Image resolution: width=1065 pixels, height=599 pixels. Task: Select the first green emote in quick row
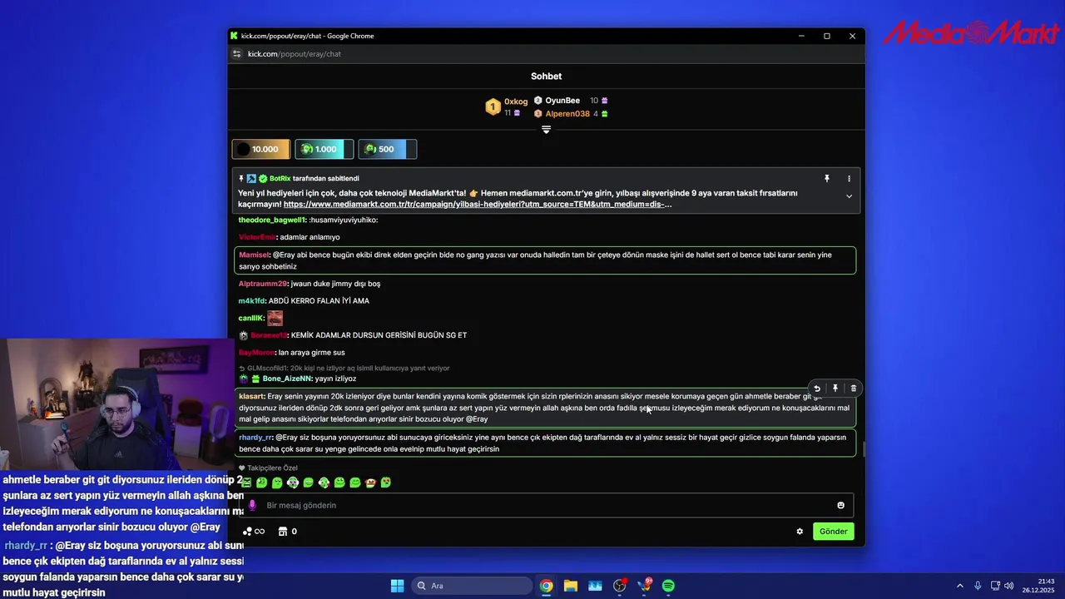coord(246,483)
